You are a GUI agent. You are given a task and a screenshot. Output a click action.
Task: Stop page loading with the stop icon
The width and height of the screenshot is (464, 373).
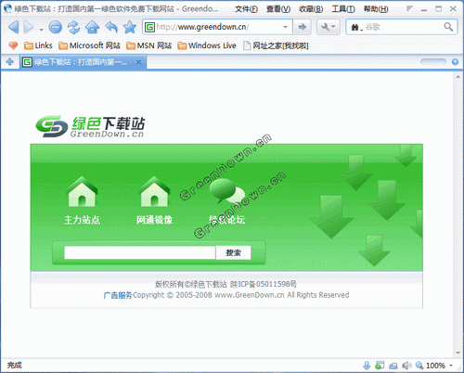point(55,27)
